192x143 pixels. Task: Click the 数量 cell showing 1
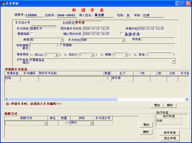(107, 79)
